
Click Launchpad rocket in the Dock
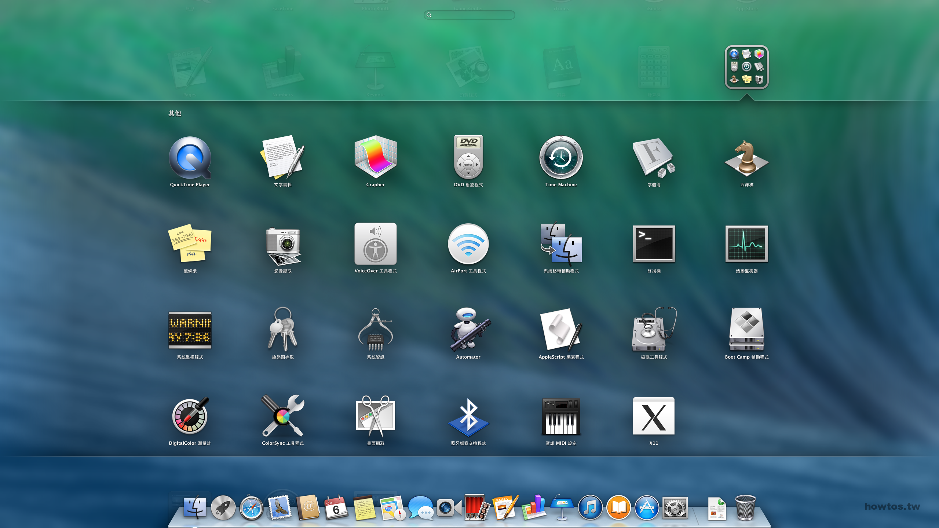[223, 507]
